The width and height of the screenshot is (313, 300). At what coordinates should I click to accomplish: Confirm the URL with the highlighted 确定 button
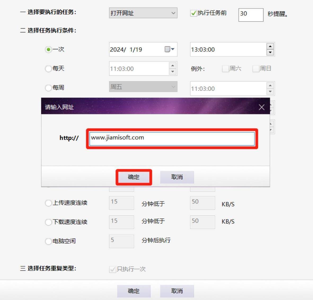coord(134,177)
